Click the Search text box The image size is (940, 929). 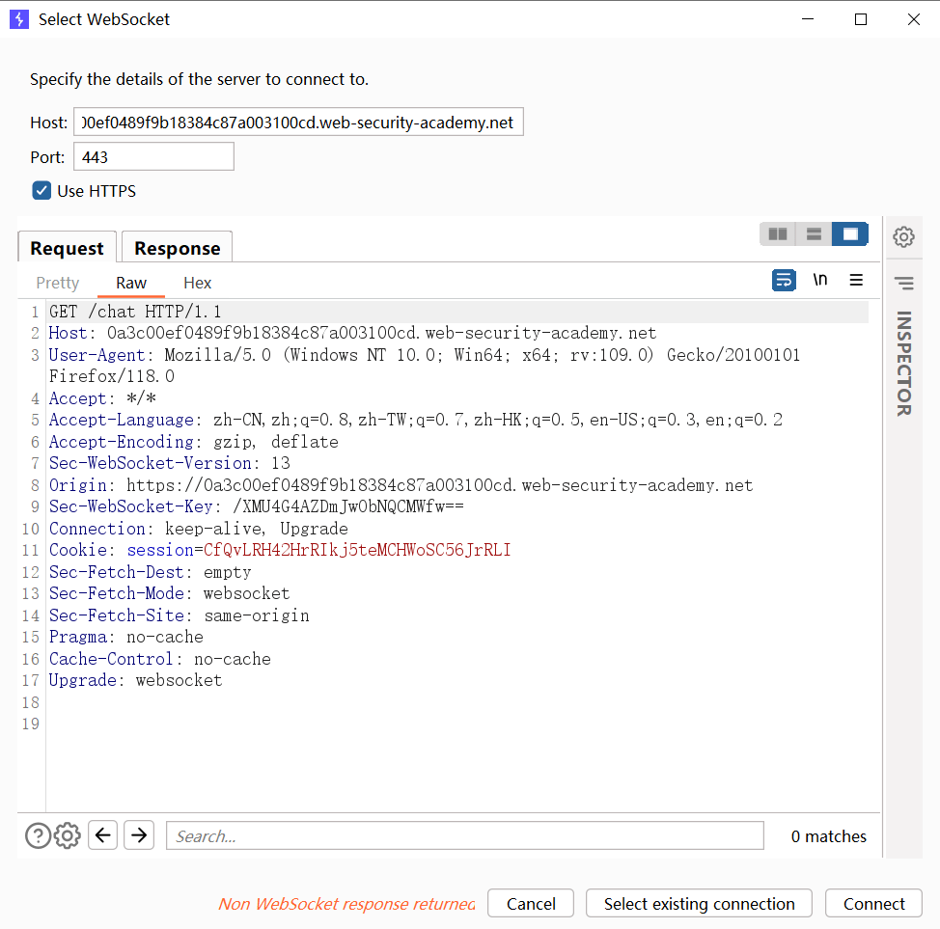[x=464, y=836]
